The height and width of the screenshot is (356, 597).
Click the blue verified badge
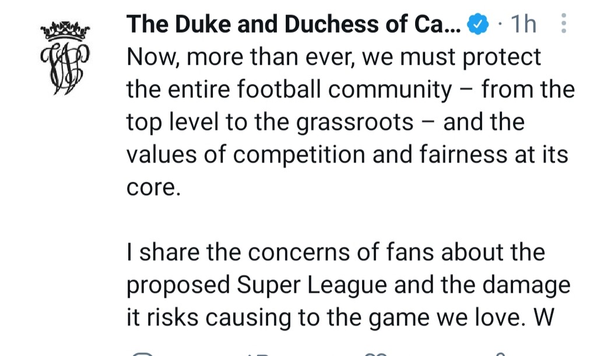pyautogui.click(x=479, y=25)
